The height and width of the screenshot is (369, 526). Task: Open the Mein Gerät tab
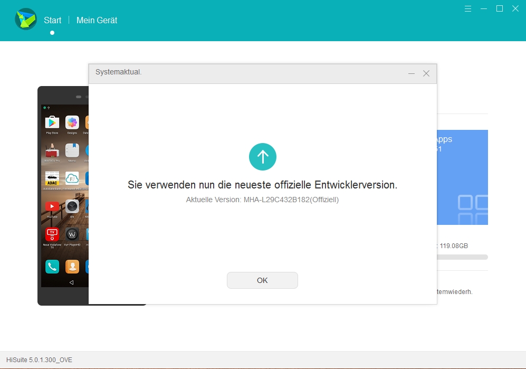coord(97,20)
